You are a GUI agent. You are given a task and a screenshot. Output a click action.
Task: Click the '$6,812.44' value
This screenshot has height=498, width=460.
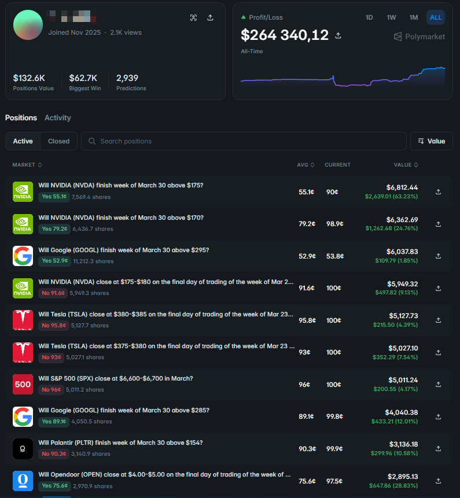pyautogui.click(x=402, y=187)
